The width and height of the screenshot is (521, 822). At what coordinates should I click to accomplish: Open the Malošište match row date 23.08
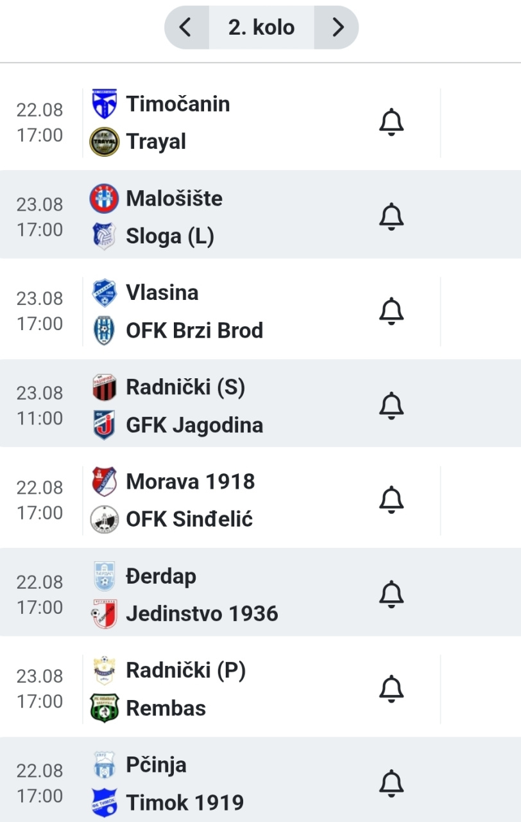point(40,204)
